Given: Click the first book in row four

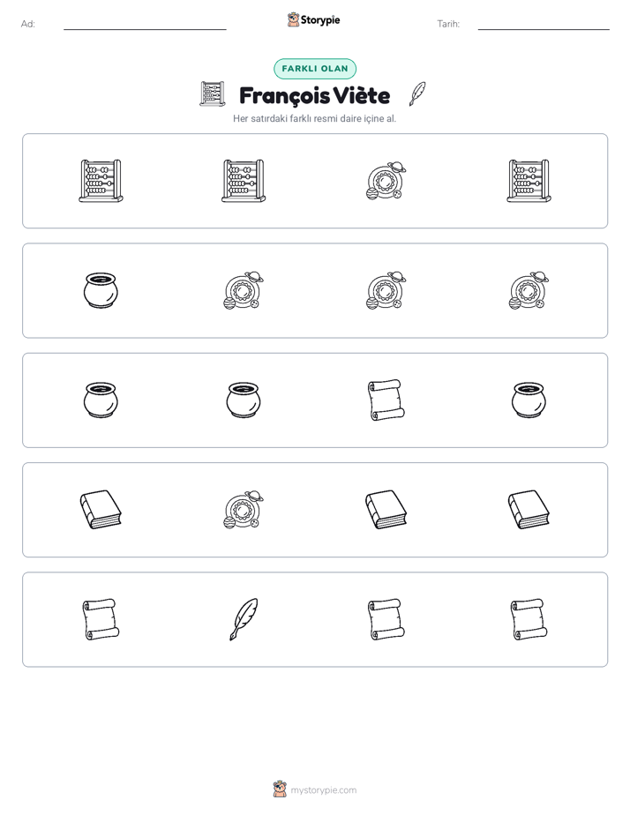Looking at the screenshot, I should (x=101, y=510).
